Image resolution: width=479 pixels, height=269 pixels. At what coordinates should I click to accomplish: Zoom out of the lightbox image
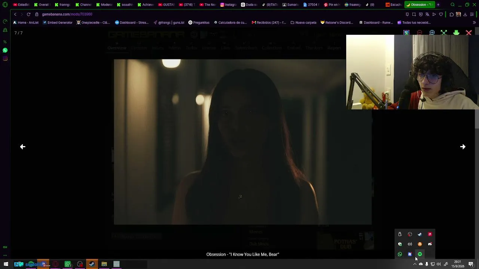[x=419, y=33]
